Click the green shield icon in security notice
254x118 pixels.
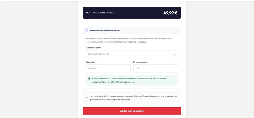pyautogui.click(x=89, y=79)
